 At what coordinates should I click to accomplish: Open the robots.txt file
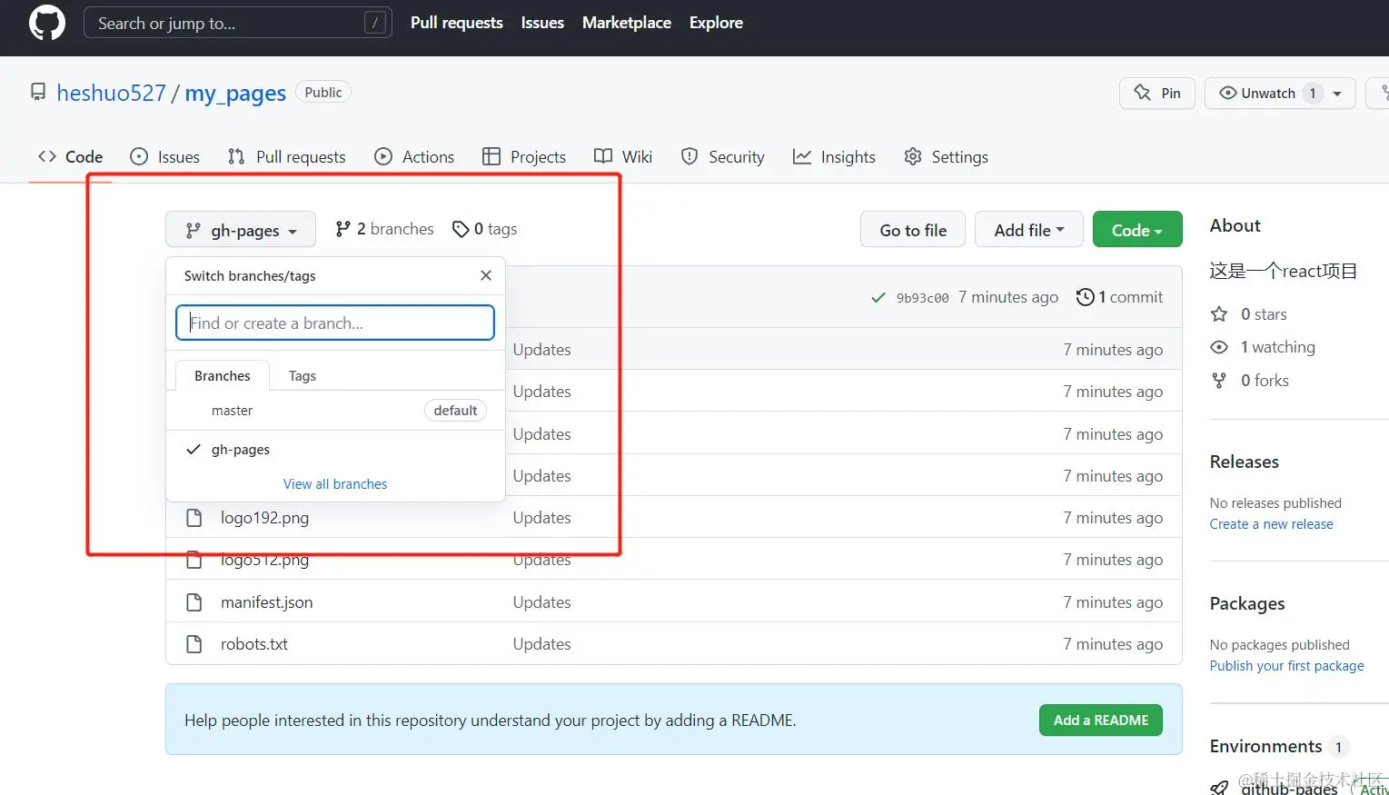coord(254,644)
